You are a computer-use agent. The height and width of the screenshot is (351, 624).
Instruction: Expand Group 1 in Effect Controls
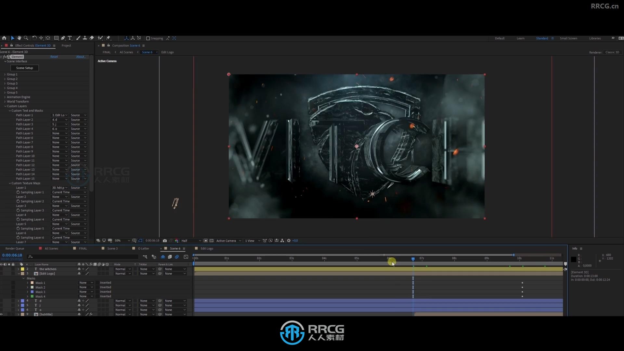point(5,74)
